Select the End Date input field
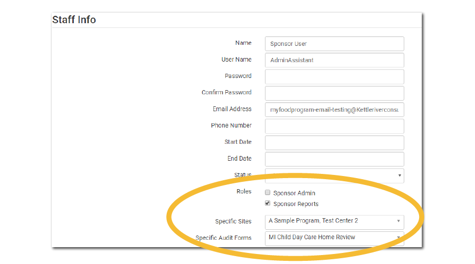The image size is (475, 264). 334,159
